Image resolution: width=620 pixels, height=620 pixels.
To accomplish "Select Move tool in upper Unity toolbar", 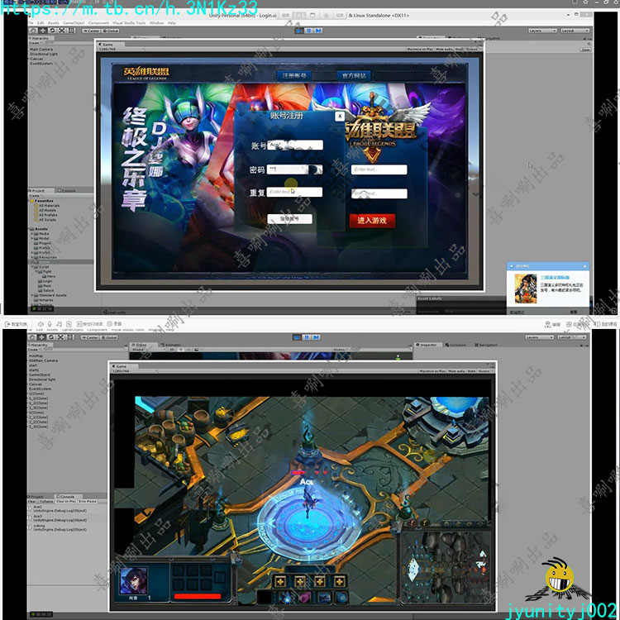I will coord(42,30).
